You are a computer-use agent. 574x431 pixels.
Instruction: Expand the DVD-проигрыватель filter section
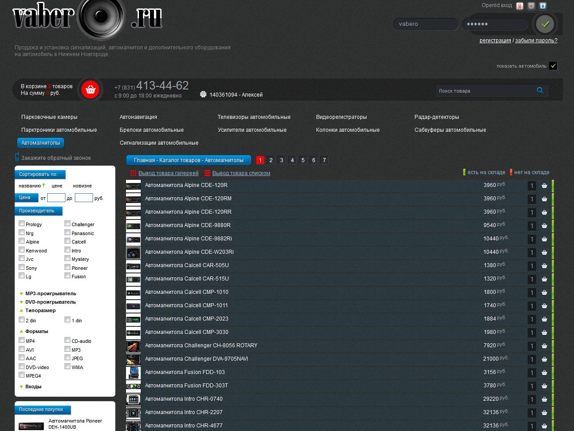(x=50, y=302)
